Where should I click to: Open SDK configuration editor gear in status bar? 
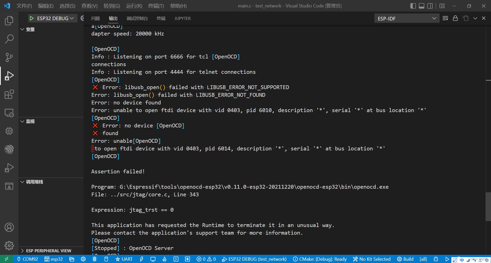click(x=83, y=259)
